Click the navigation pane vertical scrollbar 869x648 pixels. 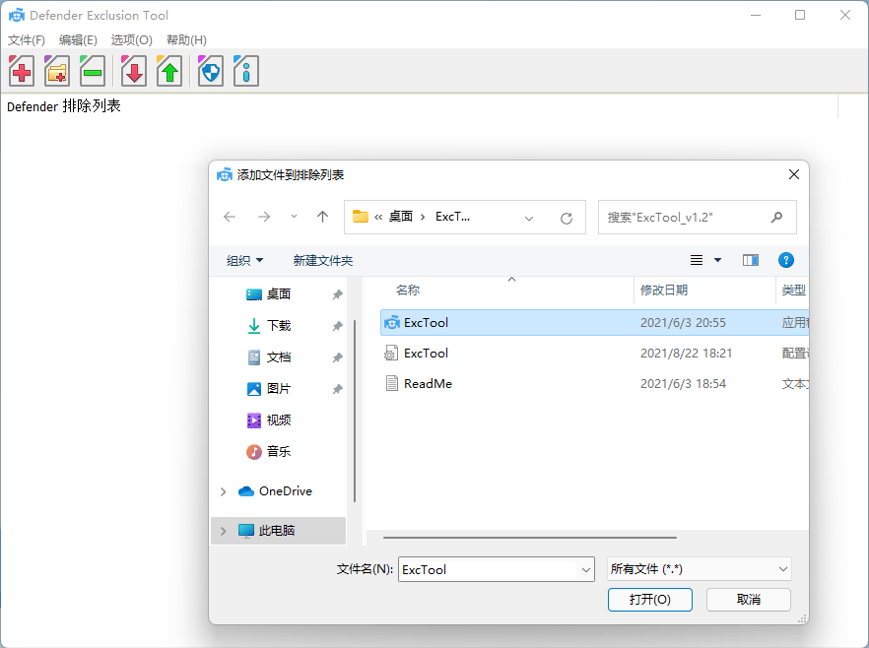point(354,411)
